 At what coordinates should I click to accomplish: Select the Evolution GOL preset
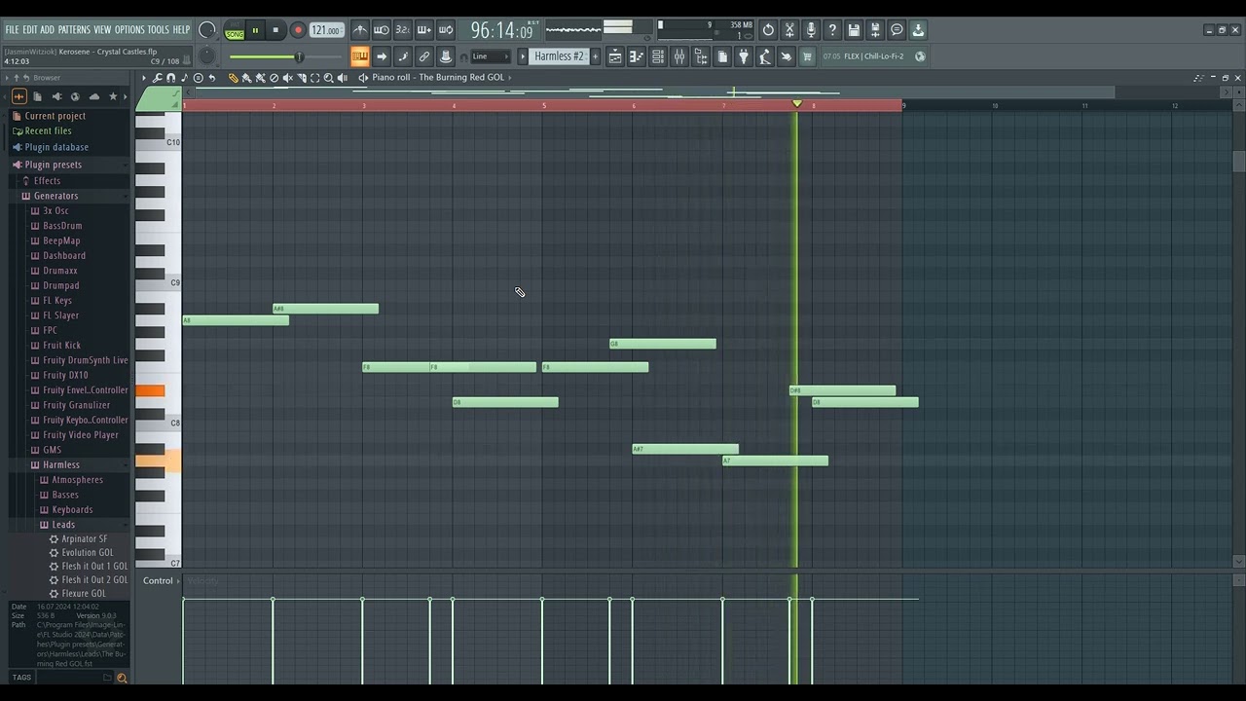(x=88, y=553)
